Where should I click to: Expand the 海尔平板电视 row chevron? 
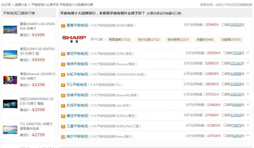[248, 135]
